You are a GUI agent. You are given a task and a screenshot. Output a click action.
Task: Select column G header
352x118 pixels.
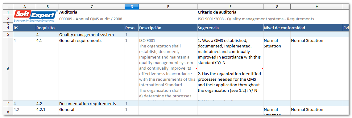[x=277, y=7]
